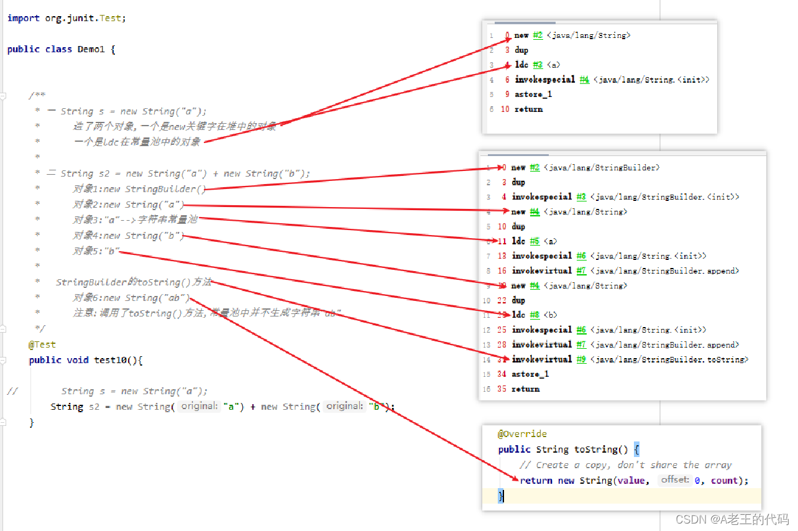Viewport: 798px width, 531px height.
Task: Click scrollbar thumb atop second bytecode panel
Action: pos(518,155)
